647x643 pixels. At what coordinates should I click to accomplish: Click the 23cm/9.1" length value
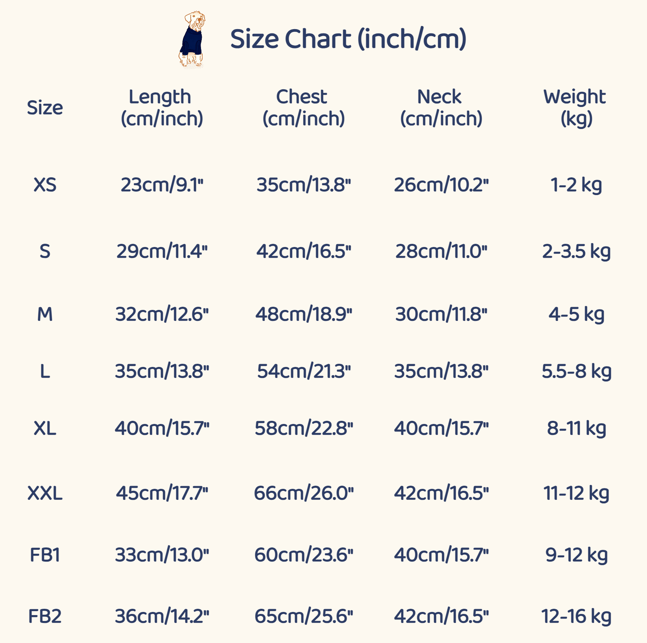click(162, 185)
